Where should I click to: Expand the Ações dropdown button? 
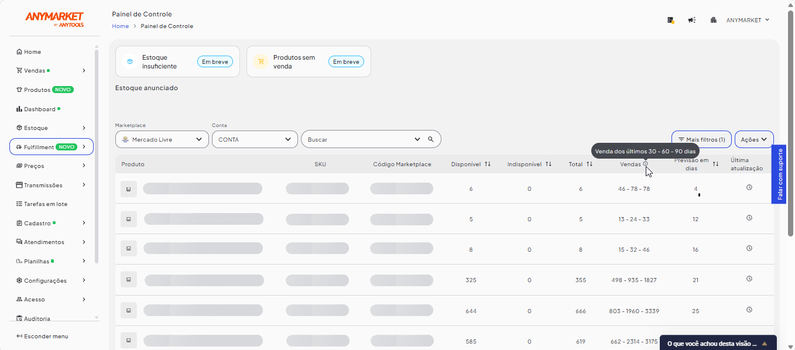(754, 139)
